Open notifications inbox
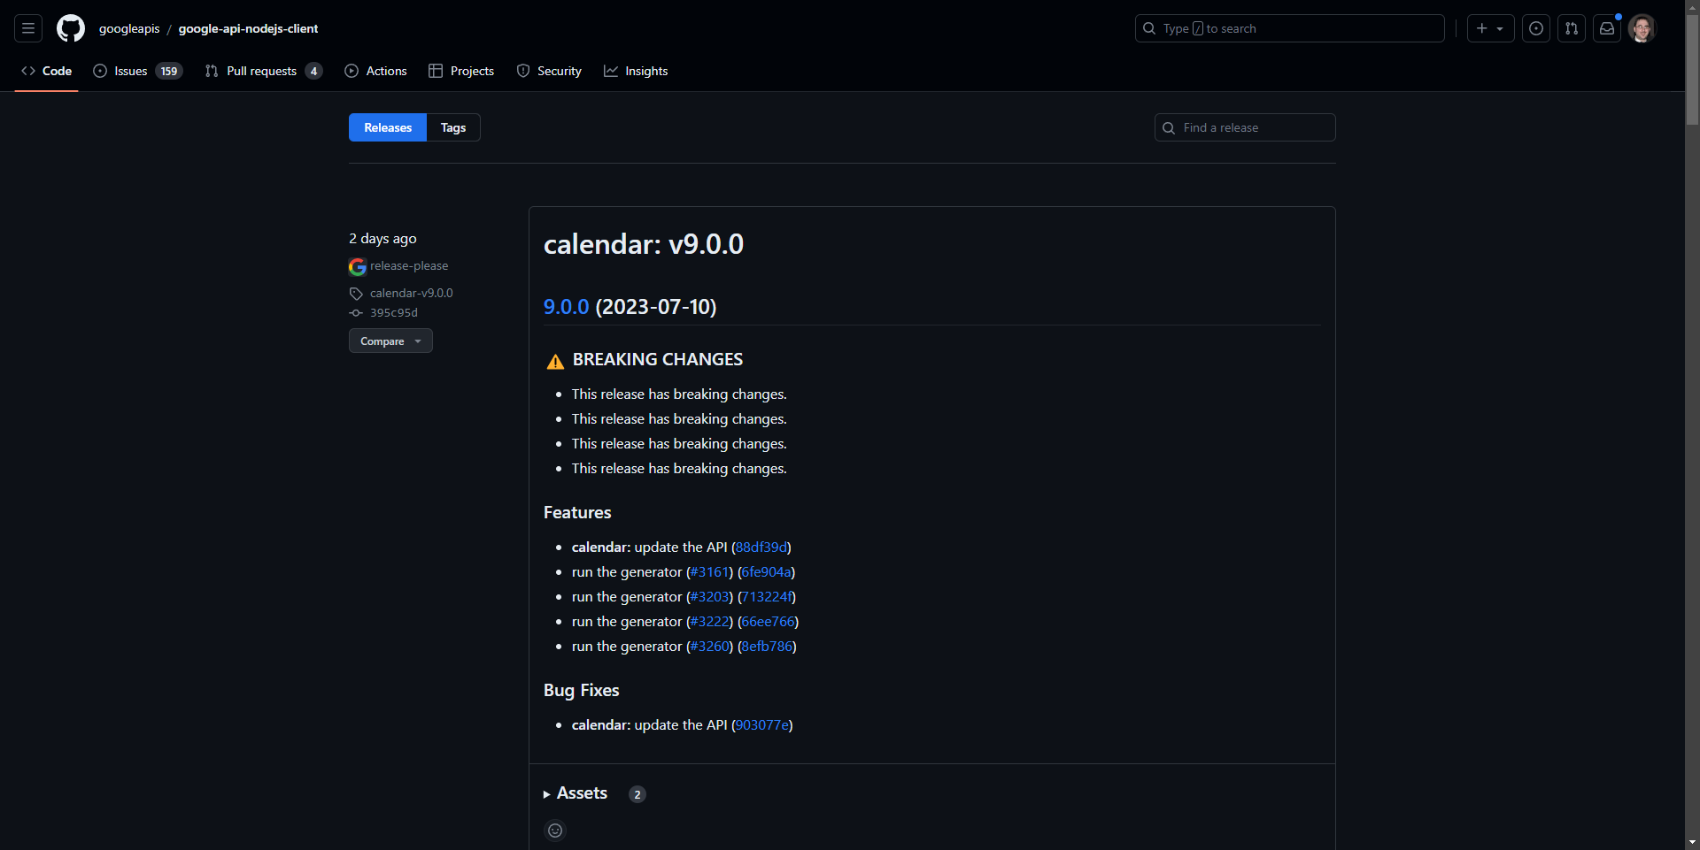Viewport: 1700px width, 850px height. (1607, 28)
